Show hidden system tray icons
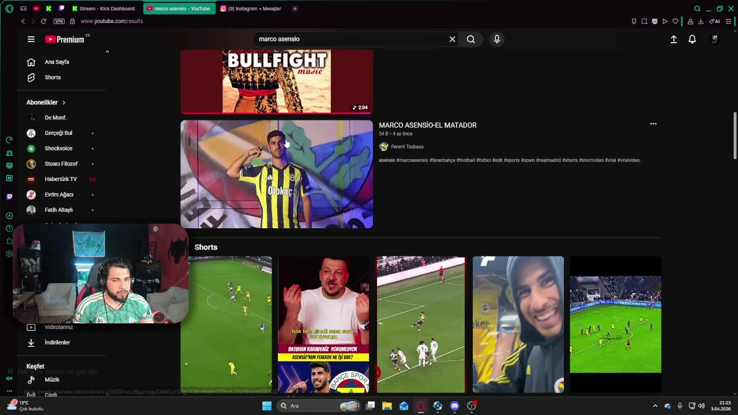Viewport: 738px width, 415px height. click(x=655, y=406)
